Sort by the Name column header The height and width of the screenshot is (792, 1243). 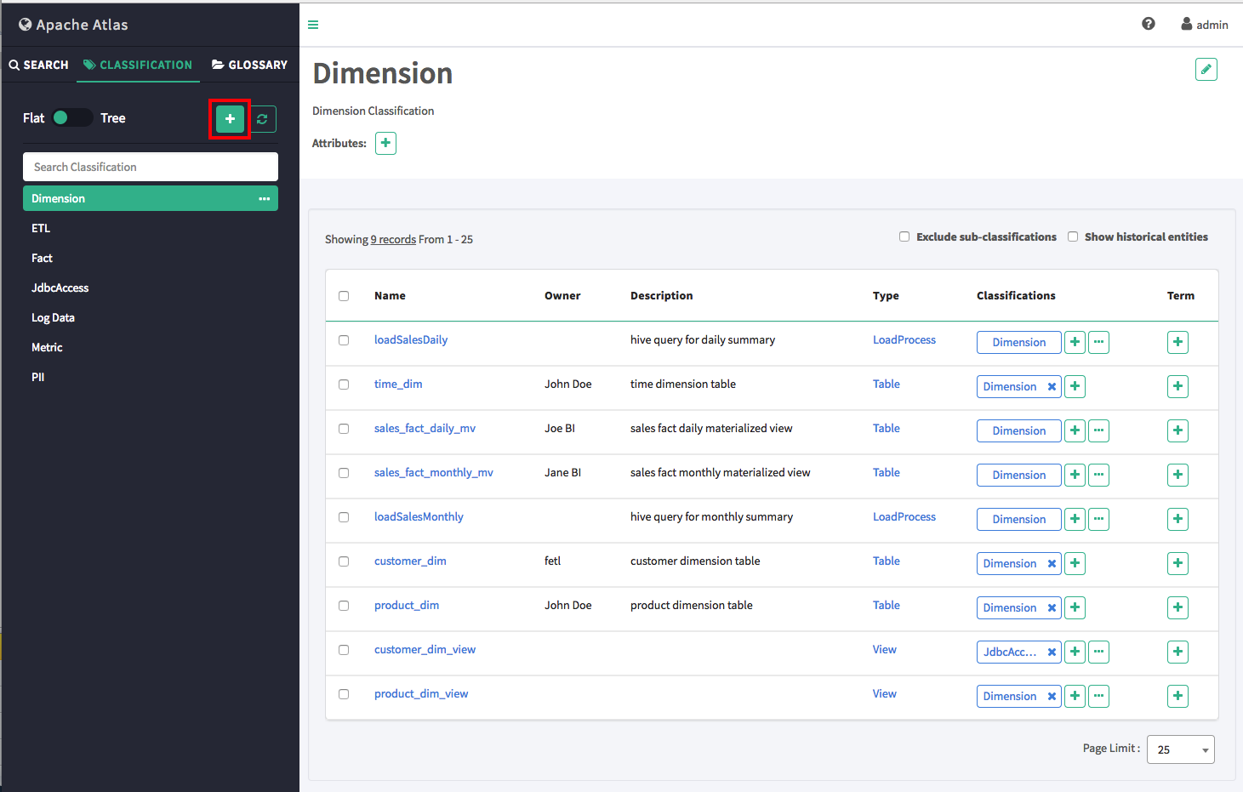[x=390, y=295]
